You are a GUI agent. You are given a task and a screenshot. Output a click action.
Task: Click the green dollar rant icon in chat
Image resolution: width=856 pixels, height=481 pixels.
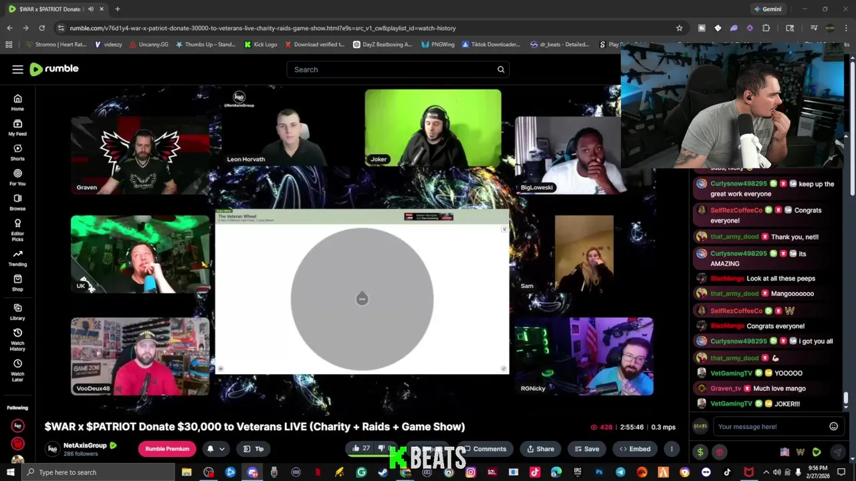click(700, 452)
